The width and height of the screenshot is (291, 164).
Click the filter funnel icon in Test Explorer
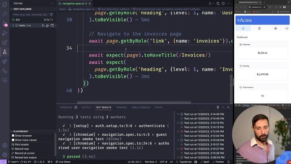(51, 15)
